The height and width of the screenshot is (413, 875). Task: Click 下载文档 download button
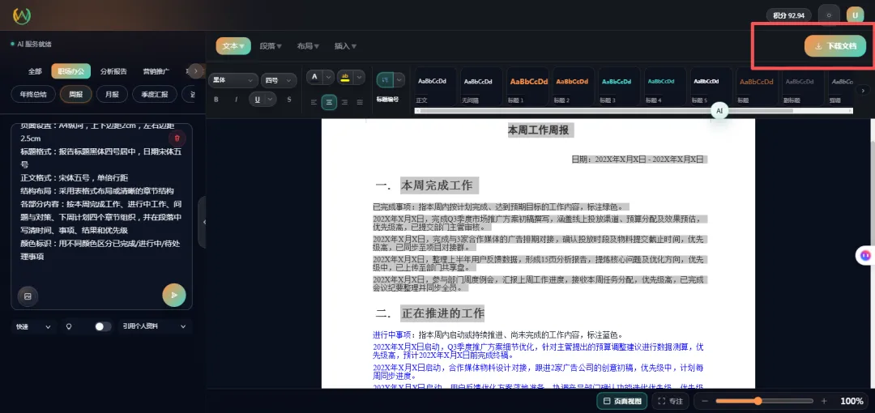(834, 46)
